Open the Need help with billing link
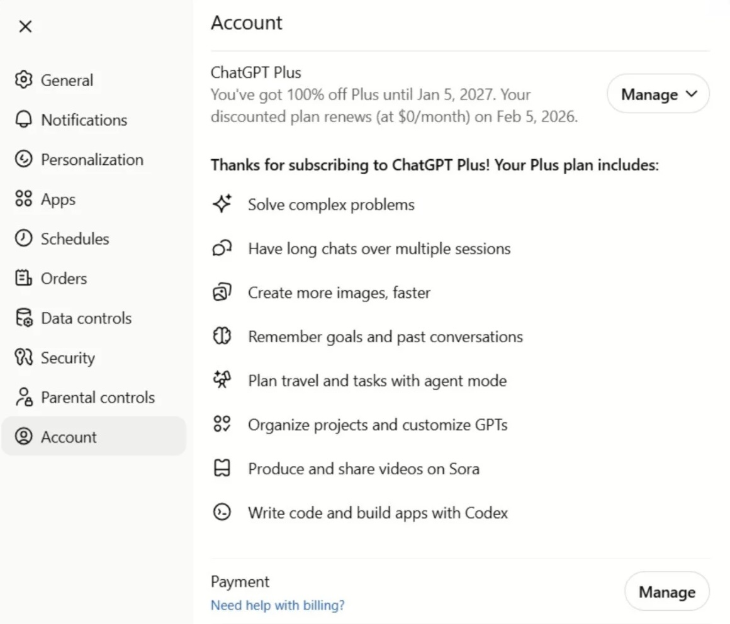The image size is (730, 624). [x=278, y=606]
